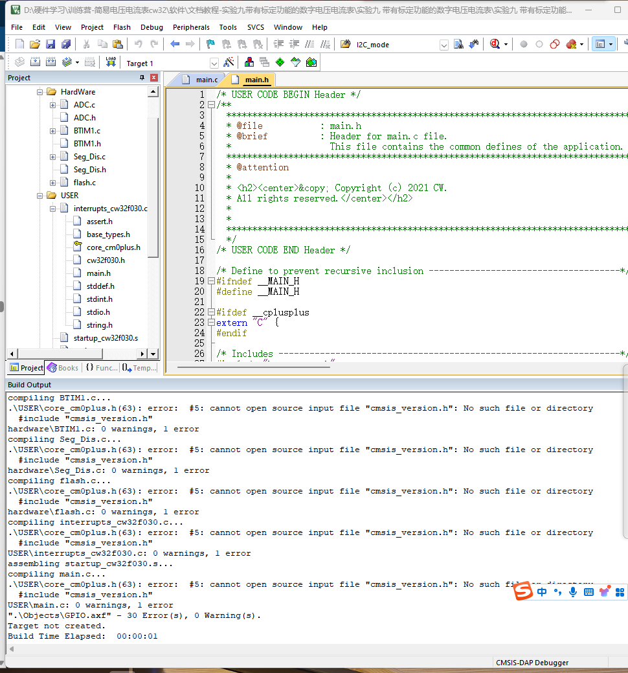Screen dimensions: 628x673
Task: Fold the #ifndef block at line 19
Action: (x=211, y=281)
